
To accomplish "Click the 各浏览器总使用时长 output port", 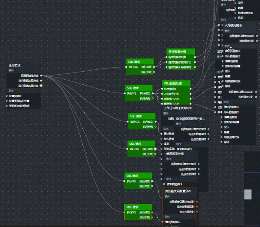I will coord(195,62).
